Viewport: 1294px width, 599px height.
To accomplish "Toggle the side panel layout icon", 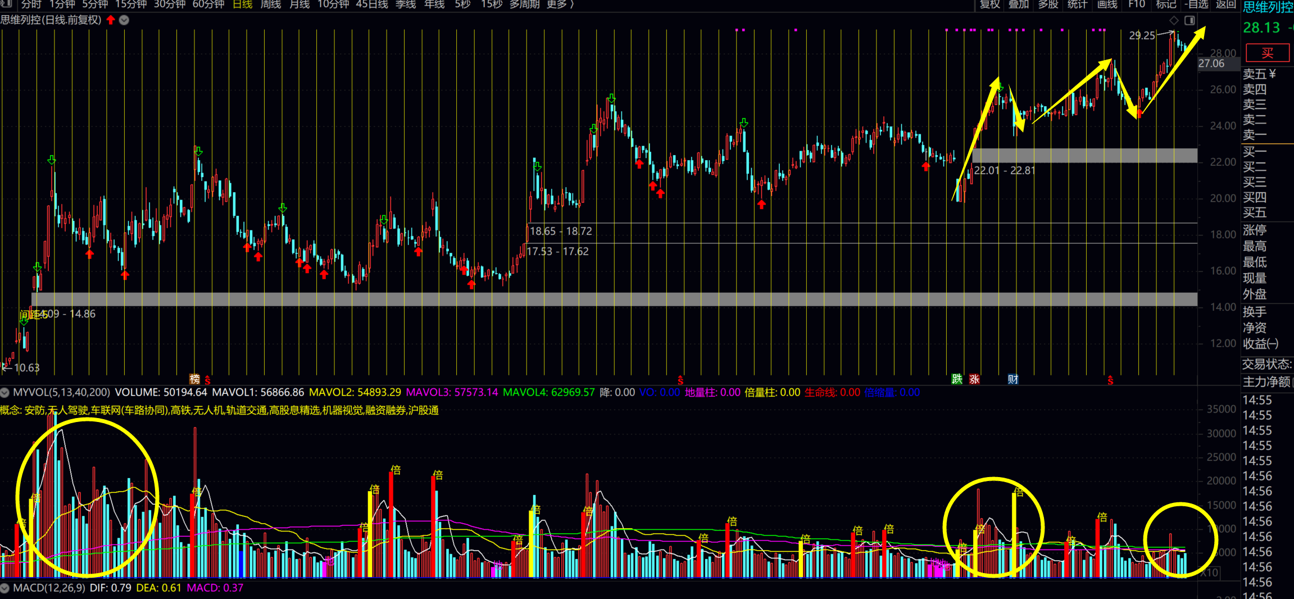I will point(1189,20).
